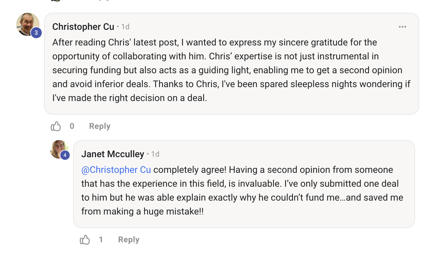Image resolution: width=425 pixels, height=253 pixels.
Task: Click Janet Mcculley's profile avatar
Action: (59, 149)
